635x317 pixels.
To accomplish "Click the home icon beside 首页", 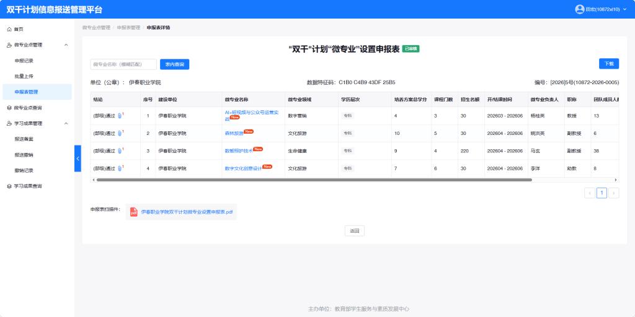I will tap(9, 29).
